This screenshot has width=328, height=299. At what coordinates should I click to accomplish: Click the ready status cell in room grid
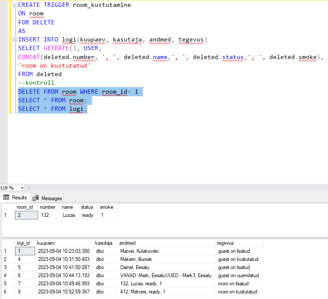[88, 215]
